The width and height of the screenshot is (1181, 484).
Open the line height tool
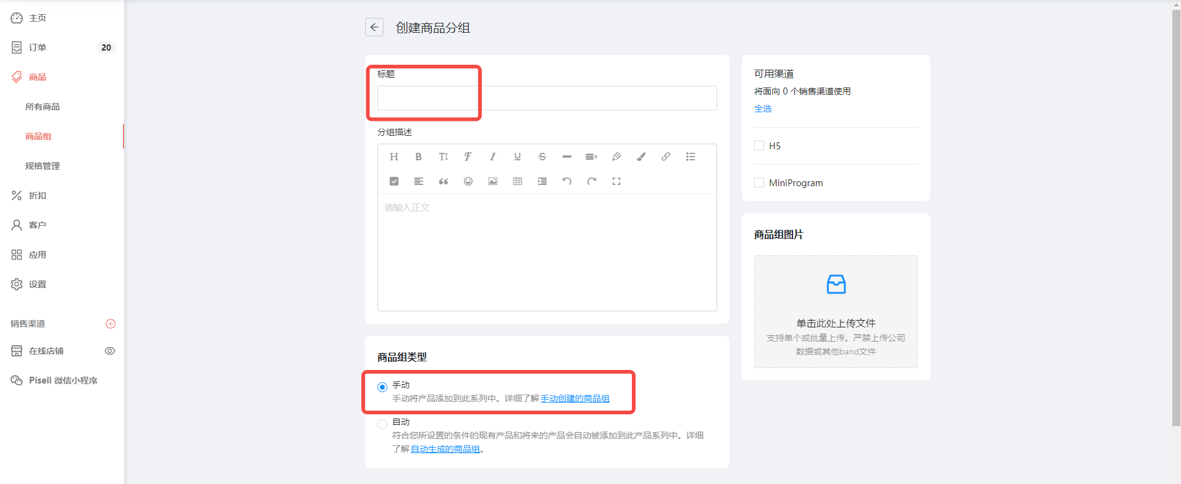point(592,157)
